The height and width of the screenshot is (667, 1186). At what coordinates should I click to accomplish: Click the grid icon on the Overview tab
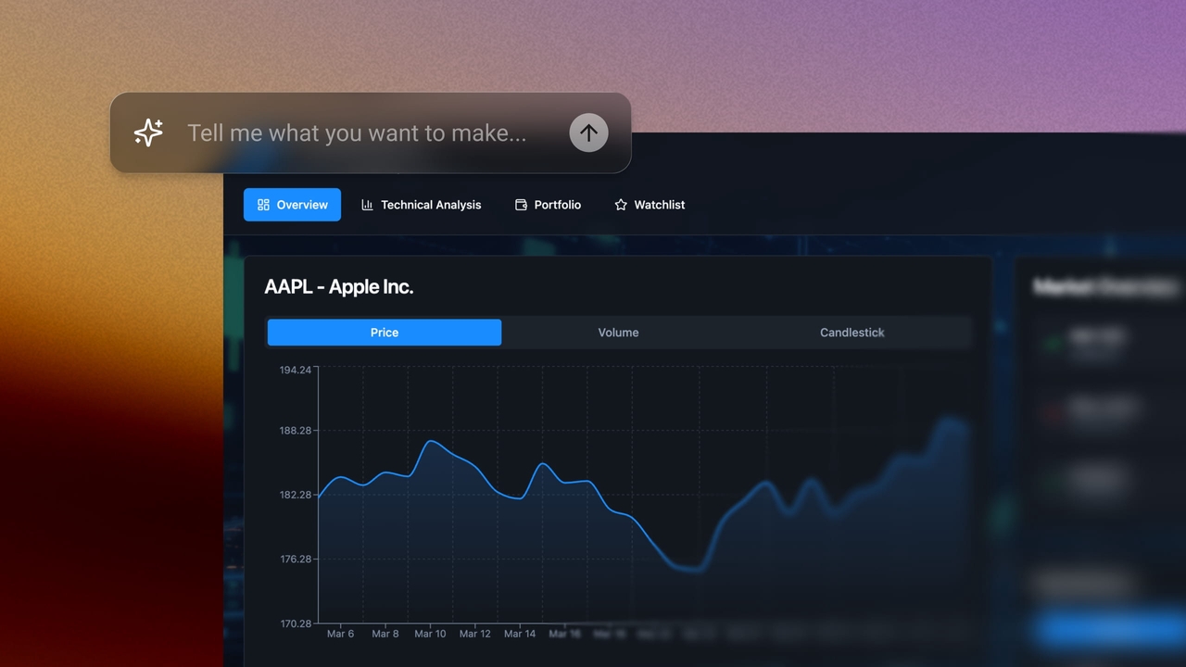click(x=263, y=205)
